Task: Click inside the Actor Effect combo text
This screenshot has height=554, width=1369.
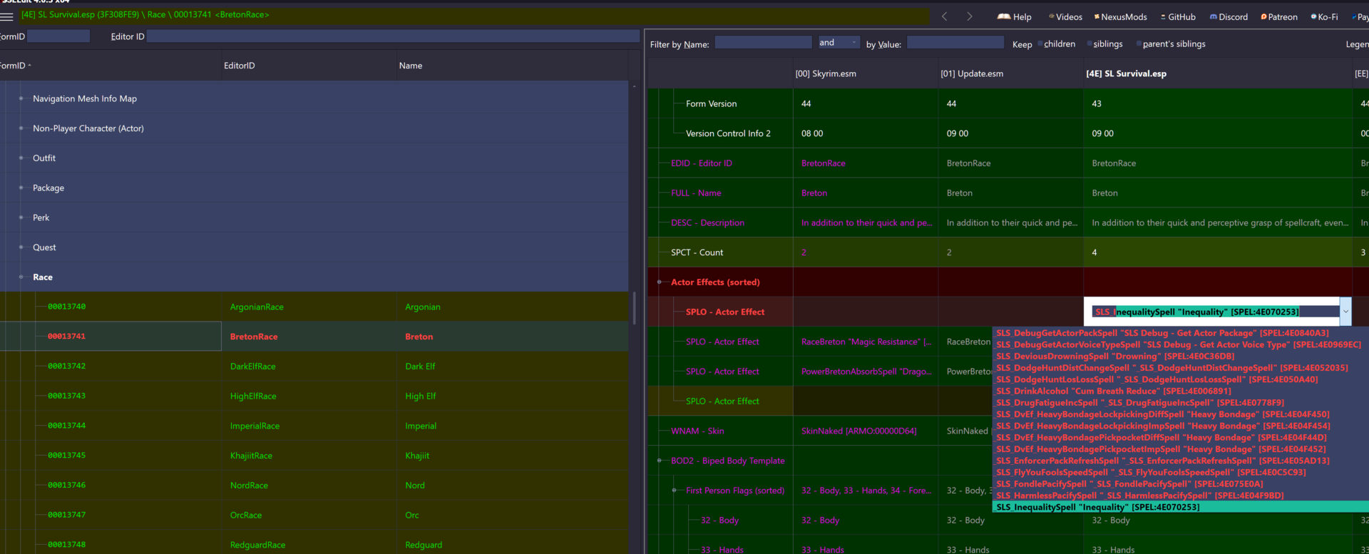Action: coord(1215,312)
